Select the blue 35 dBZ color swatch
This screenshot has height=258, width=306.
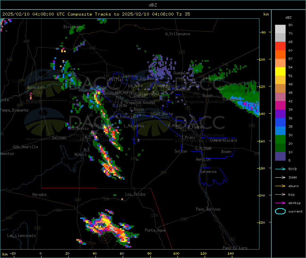click(x=280, y=122)
